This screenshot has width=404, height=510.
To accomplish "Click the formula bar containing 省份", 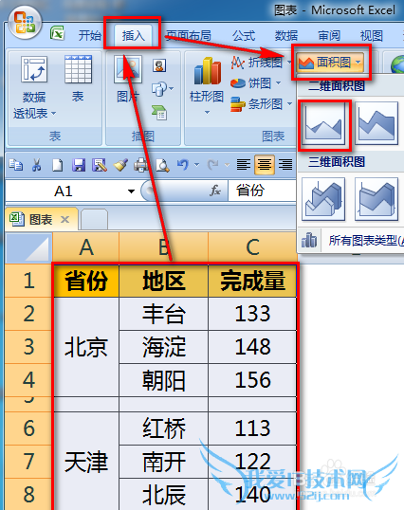I will 262,191.
